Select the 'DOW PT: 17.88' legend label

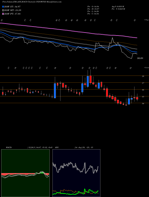[x=12, y=14]
